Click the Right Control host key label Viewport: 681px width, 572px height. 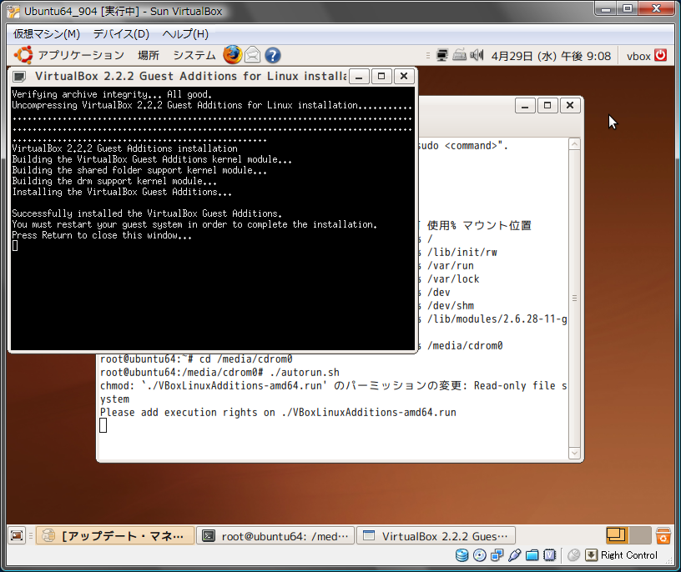tap(629, 555)
